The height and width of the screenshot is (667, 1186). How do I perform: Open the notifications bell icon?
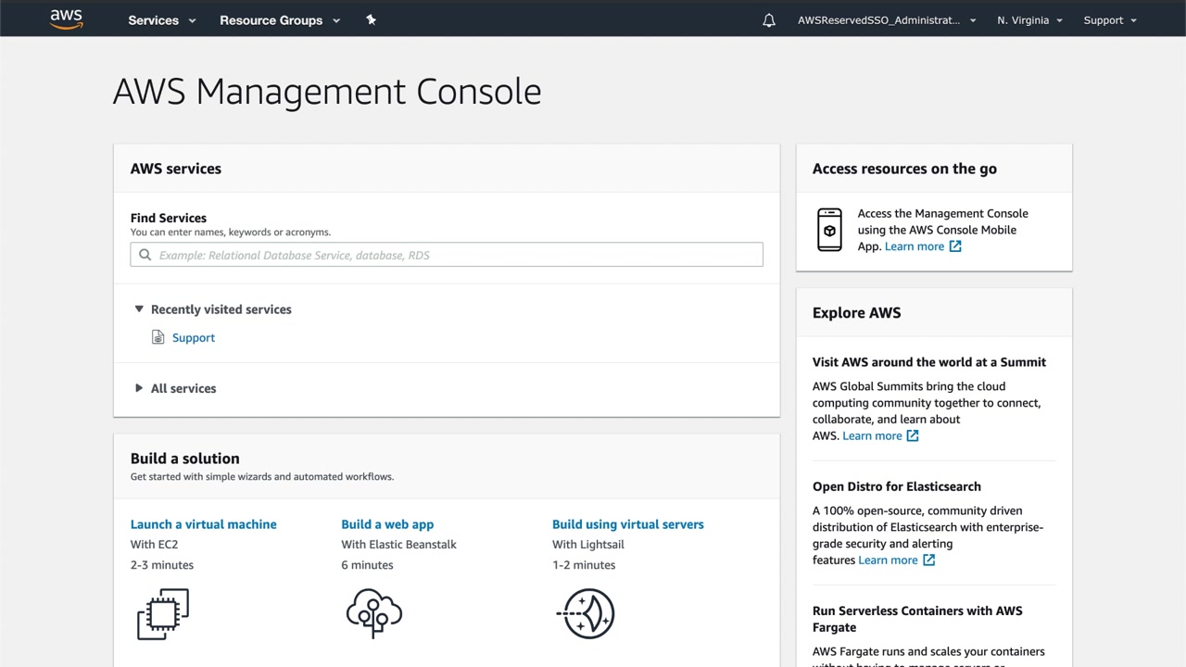[x=769, y=20]
